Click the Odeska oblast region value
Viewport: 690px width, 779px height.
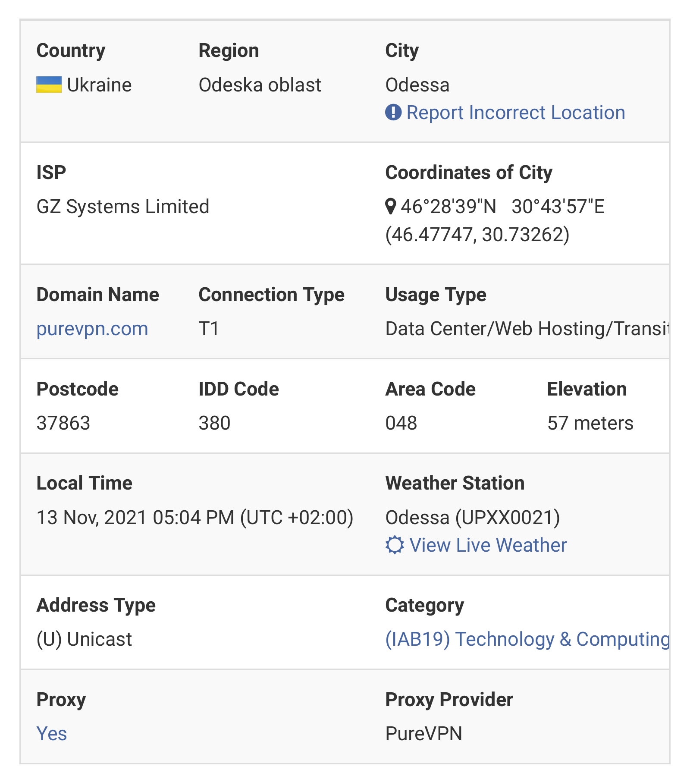(260, 85)
